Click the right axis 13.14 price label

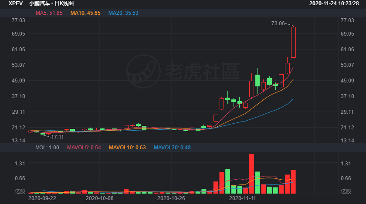(347, 141)
